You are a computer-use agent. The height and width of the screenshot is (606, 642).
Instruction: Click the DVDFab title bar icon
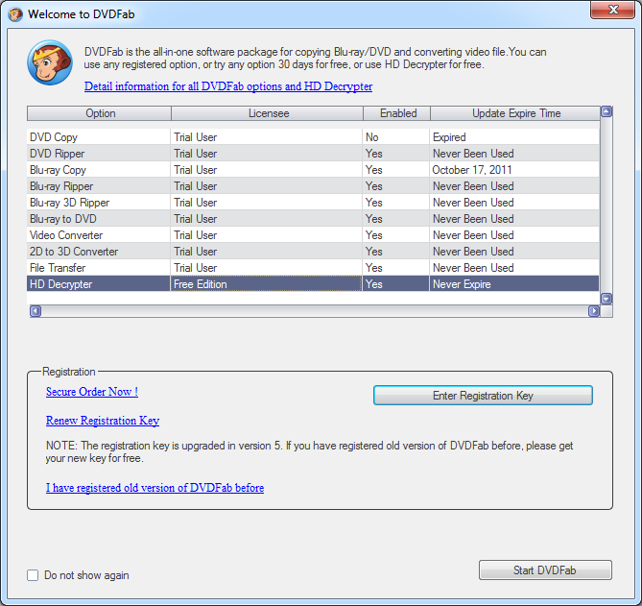point(15,14)
